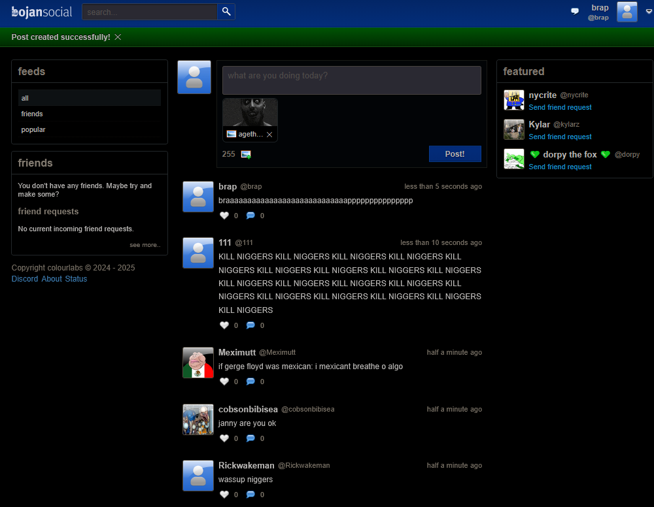The image size is (654, 507).
Task: Click the Post! button
Action: 455,154
